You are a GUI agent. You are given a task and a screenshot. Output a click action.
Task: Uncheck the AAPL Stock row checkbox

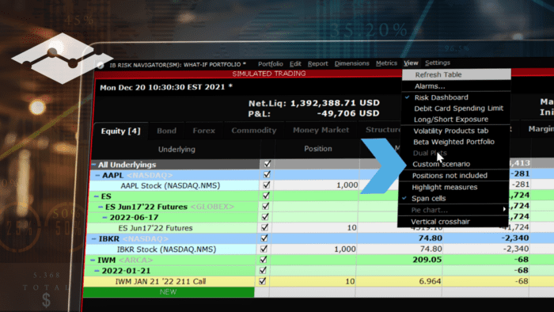[x=267, y=185]
